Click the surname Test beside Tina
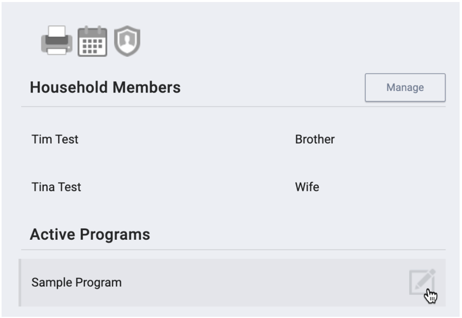 70,187
